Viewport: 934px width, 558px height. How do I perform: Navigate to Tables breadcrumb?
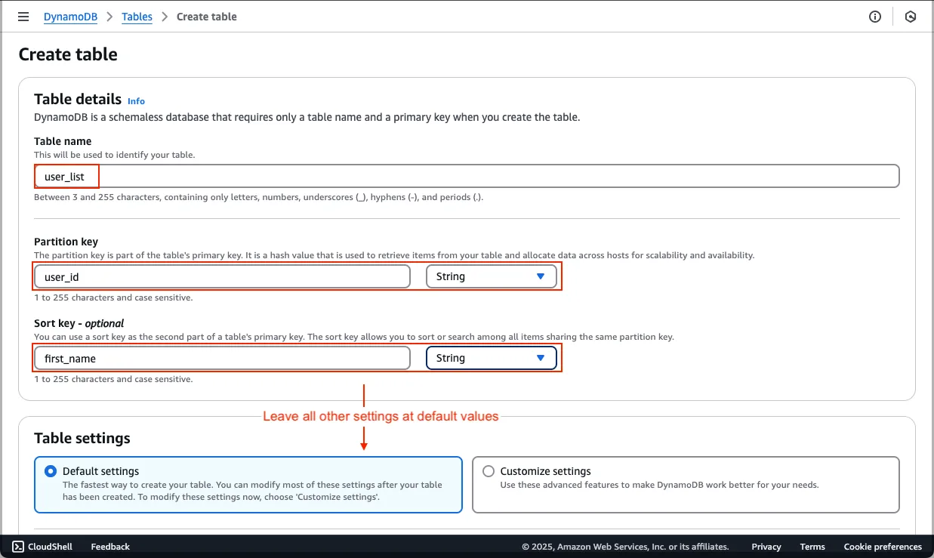(137, 17)
